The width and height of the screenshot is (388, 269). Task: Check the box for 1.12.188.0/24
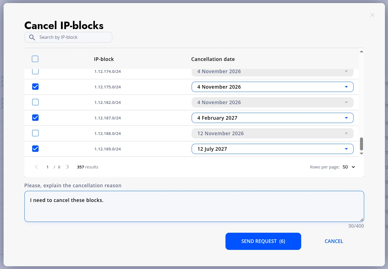(35, 133)
